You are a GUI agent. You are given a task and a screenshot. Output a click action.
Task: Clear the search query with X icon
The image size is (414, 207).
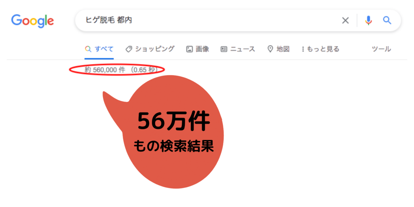click(345, 20)
